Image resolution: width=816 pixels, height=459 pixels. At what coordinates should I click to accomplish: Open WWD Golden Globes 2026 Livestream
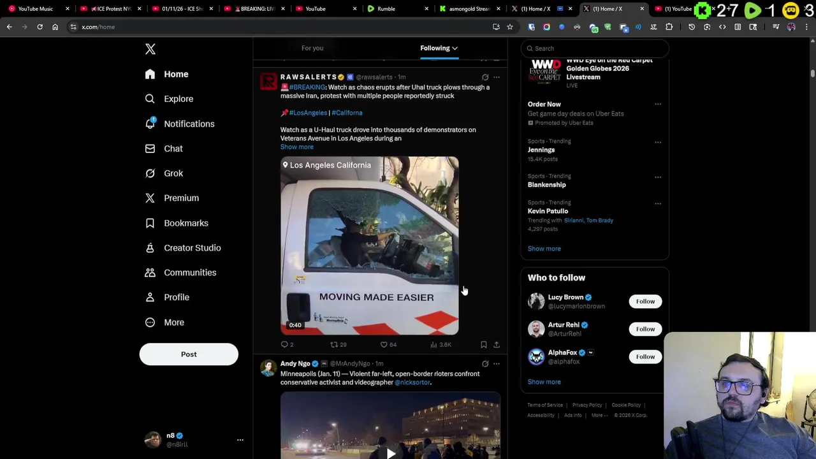[595, 73]
